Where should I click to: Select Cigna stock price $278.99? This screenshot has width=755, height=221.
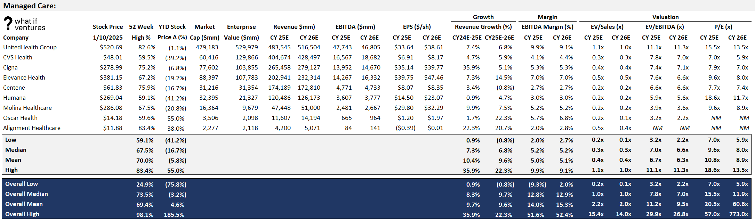(111, 67)
